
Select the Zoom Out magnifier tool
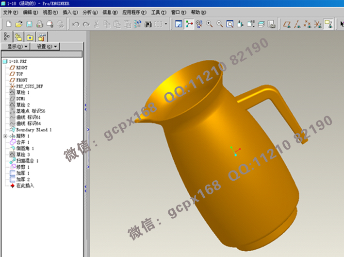point(220,24)
